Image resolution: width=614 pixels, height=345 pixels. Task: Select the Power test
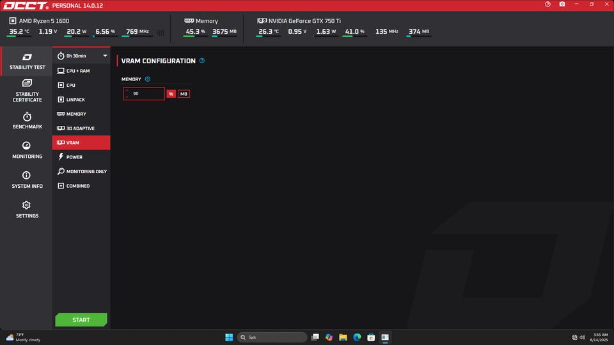tap(81, 157)
